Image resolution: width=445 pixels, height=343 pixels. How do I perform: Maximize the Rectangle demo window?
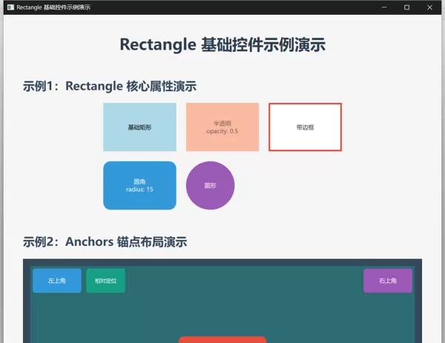click(406, 7)
